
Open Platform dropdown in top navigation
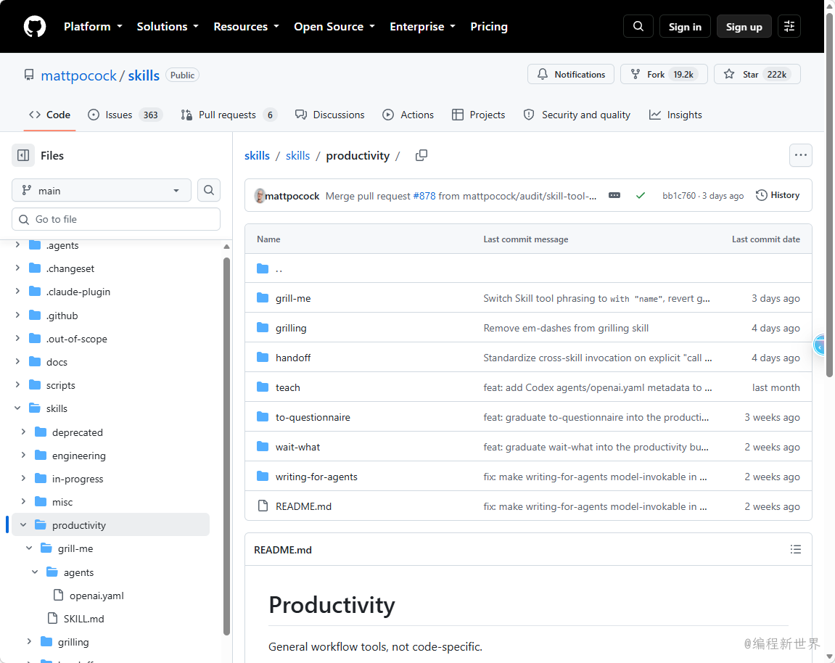93,27
